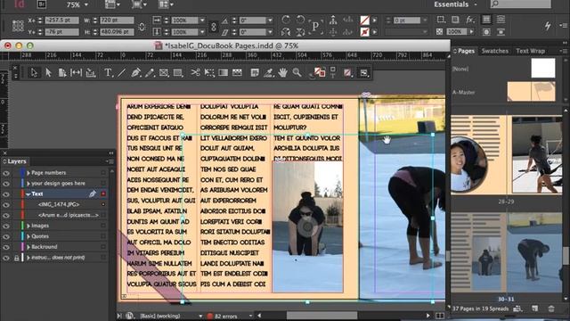Select the Rectangle Frame tool
Image resolution: width=570 pixels, height=321 pixels.
(x=164, y=73)
